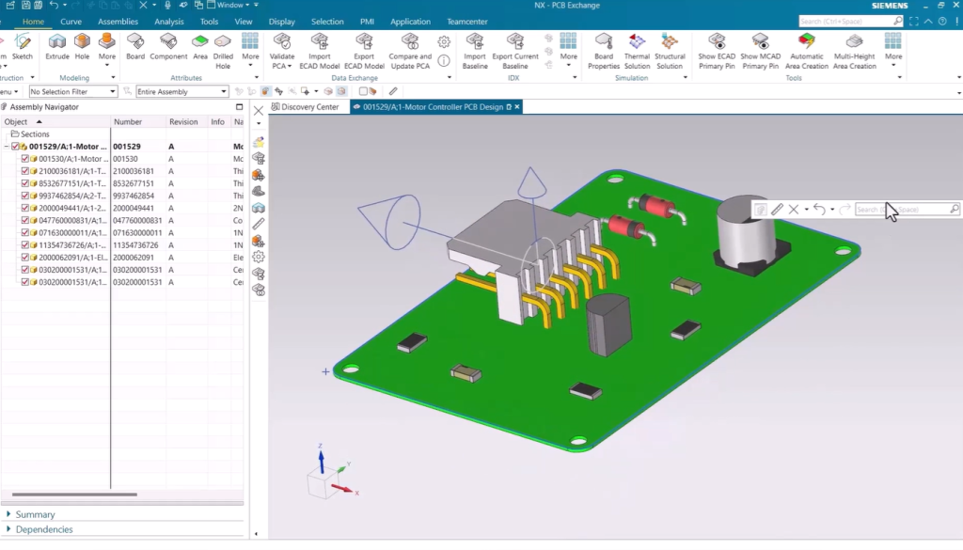The width and height of the screenshot is (963, 550).
Task: Click Show ECAD Primary Pin
Action: [x=716, y=51]
